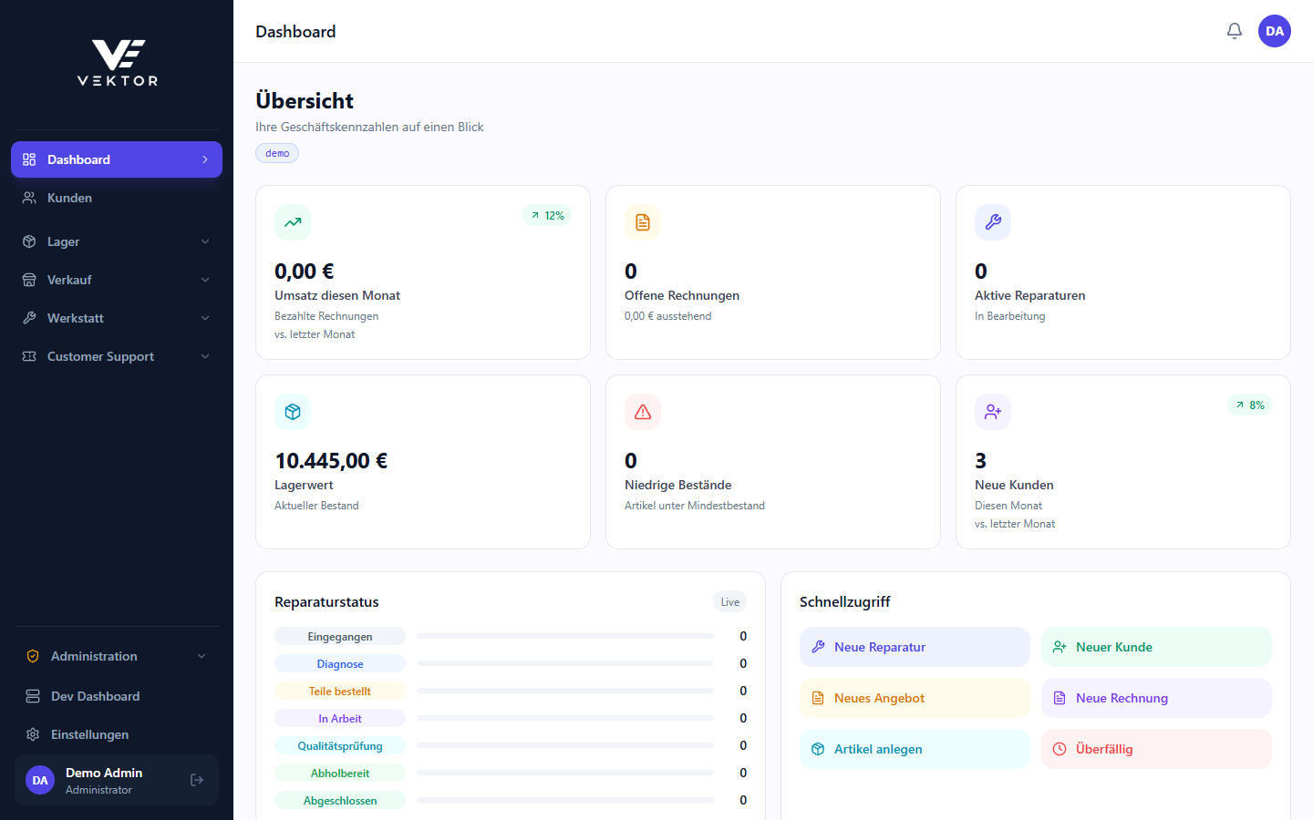Image resolution: width=1313 pixels, height=820 pixels.
Task: Expand the Administration chevron
Action: coord(202,656)
